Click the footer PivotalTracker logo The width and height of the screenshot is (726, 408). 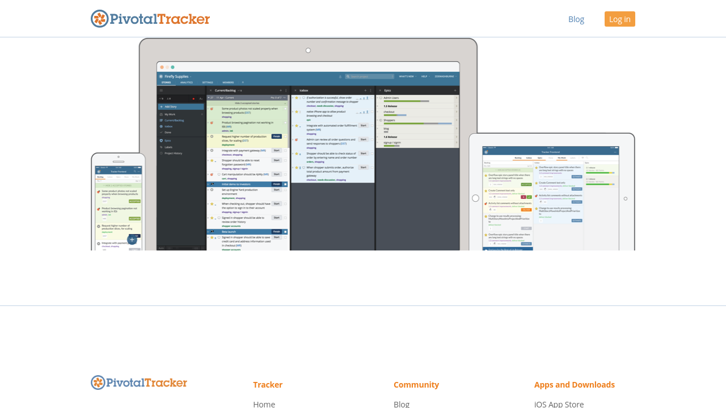[139, 382]
